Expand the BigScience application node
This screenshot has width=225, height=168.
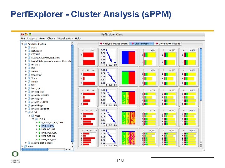[26, 51]
